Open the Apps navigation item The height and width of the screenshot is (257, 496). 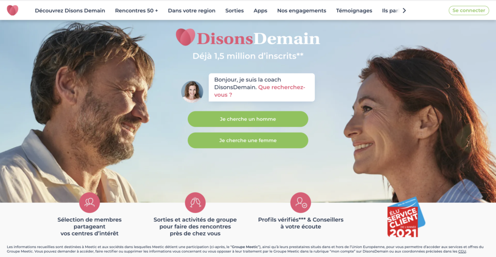260,11
